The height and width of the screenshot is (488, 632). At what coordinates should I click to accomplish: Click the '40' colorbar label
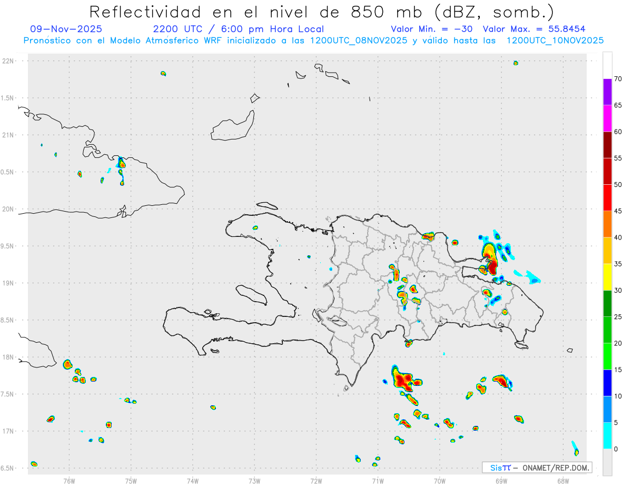(x=618, y=237)
